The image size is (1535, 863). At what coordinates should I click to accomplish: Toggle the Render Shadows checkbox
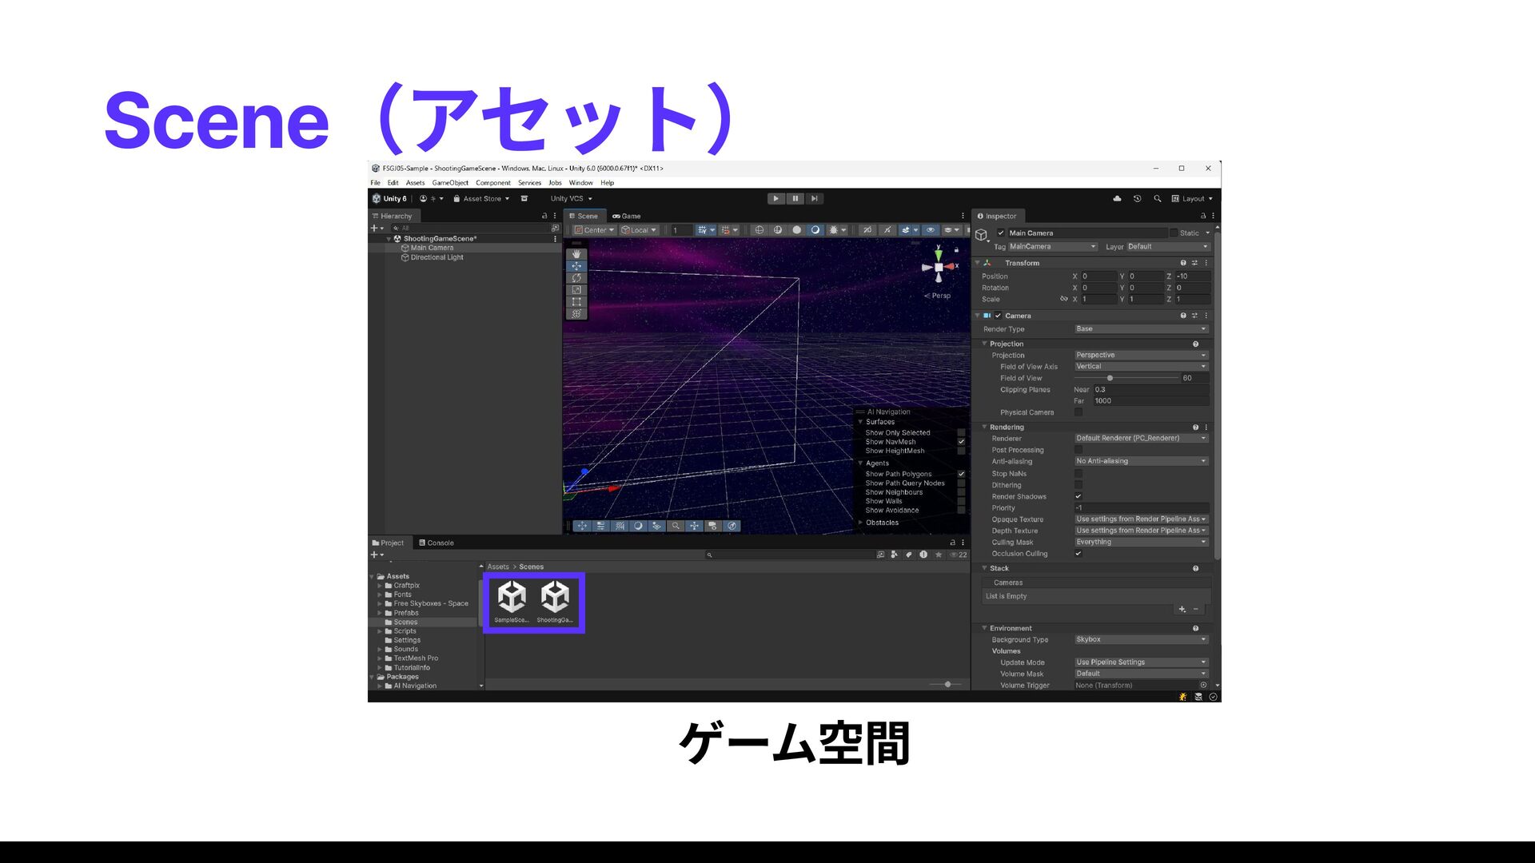(x=1078, y=496)
